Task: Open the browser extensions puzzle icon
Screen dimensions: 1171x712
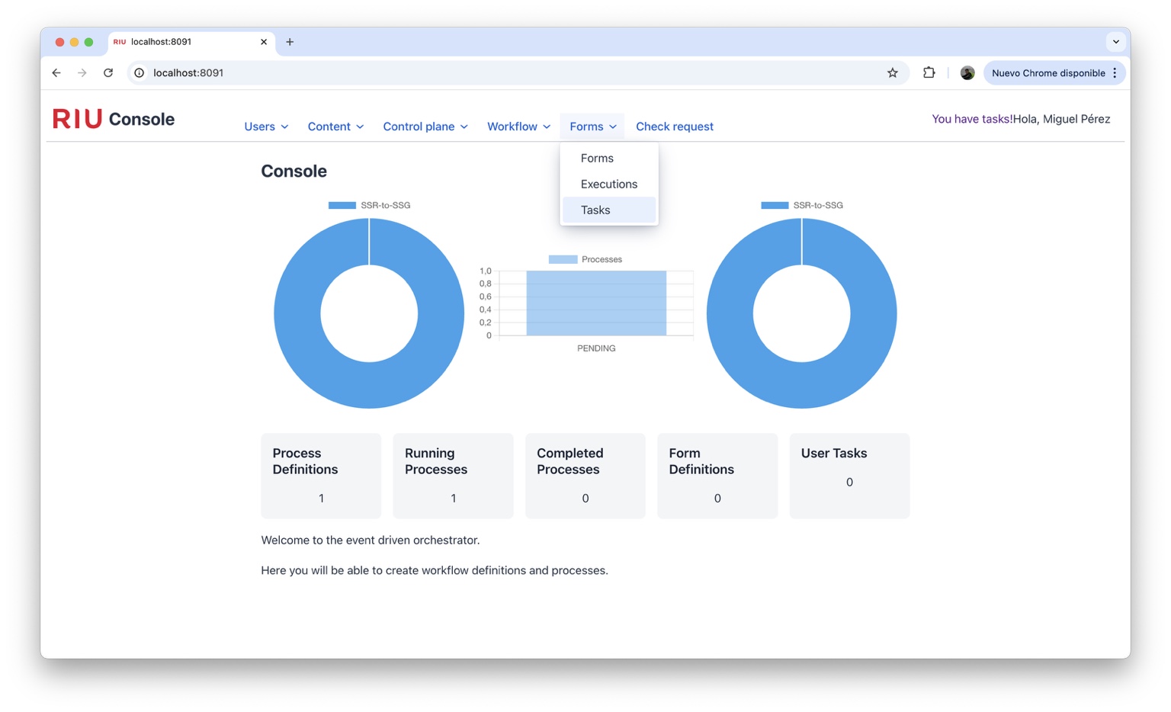Action: [929, 72]
